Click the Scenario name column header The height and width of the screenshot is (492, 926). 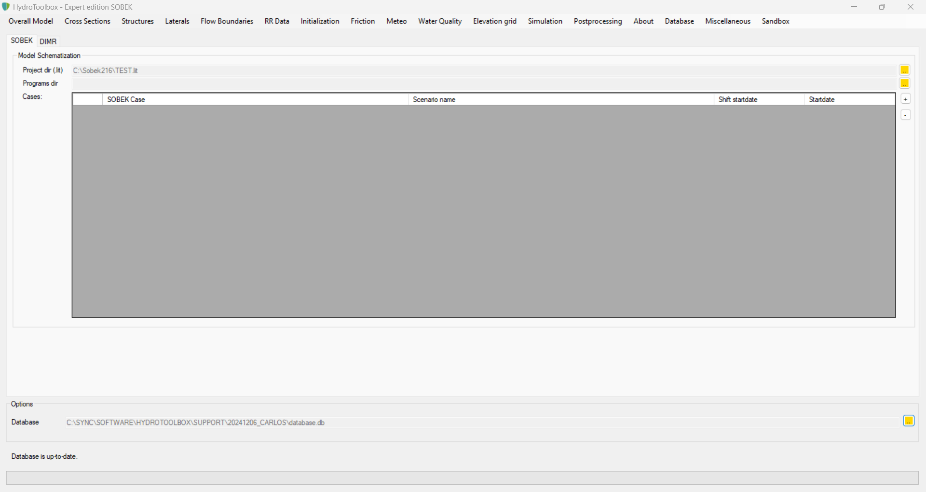click(561, 99)
